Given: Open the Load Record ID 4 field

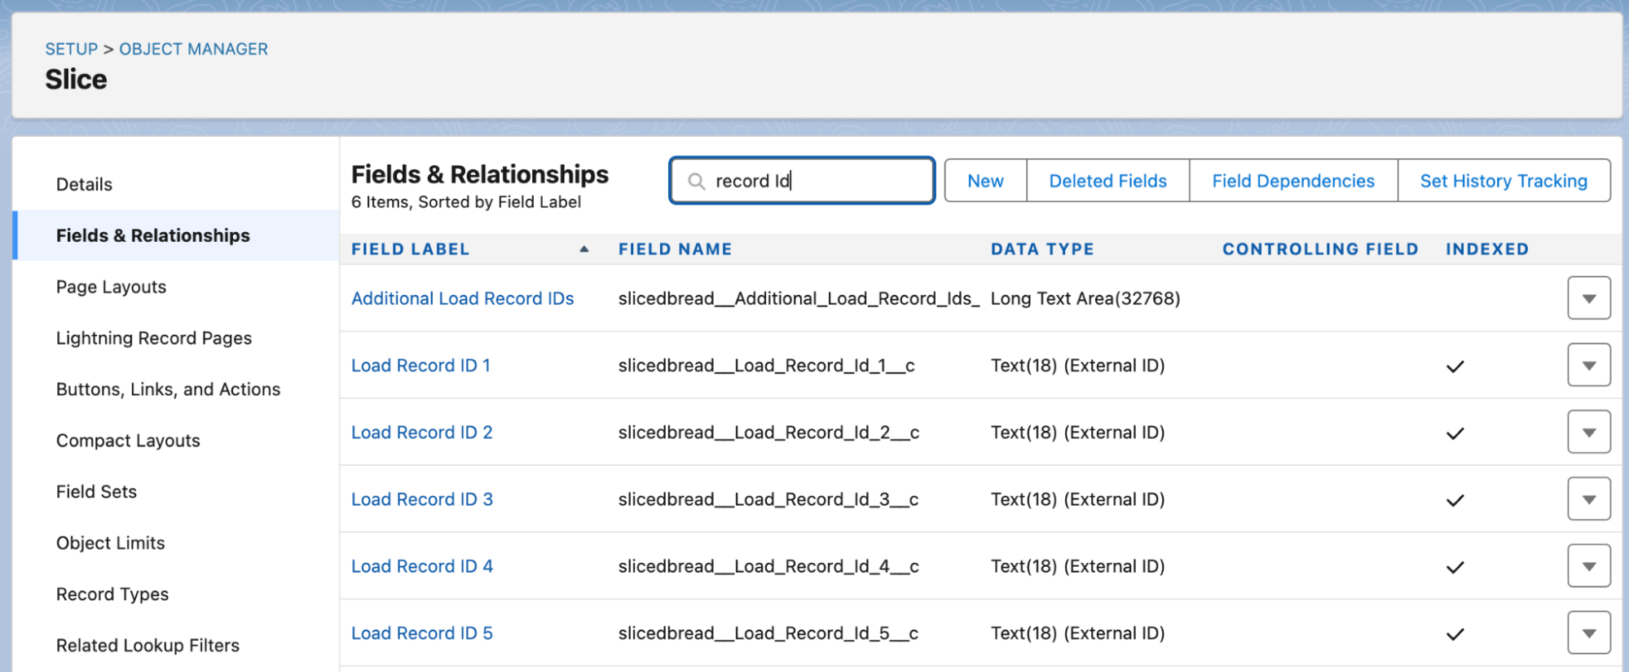Looking at the screenshot, I should click(421, 566).
